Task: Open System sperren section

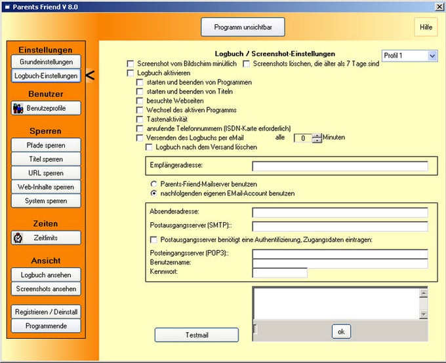Action: click(x=46, y=201)
